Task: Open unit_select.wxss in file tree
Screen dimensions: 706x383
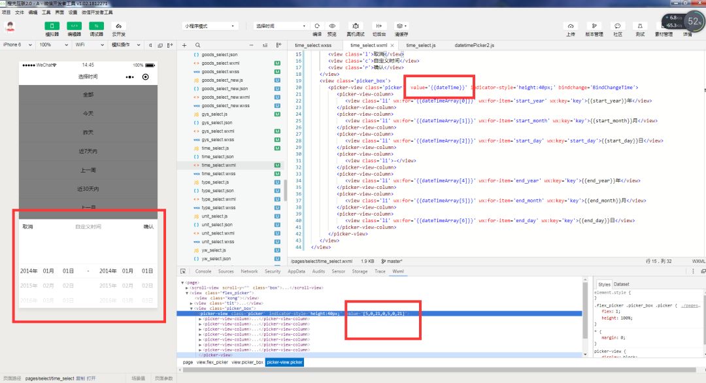Action: [x=218, y=242]
